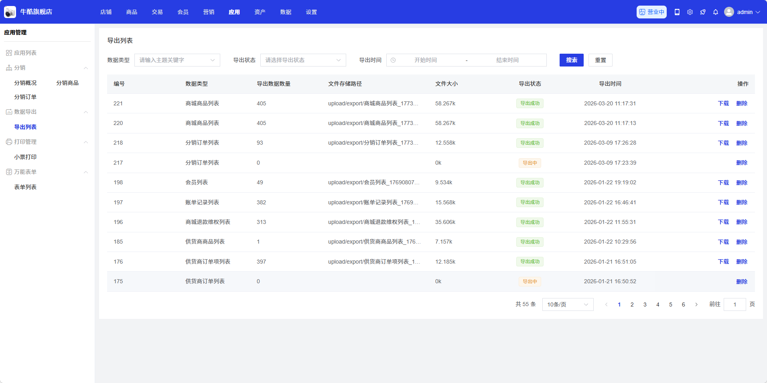Collapse the 分销 sidebar section
Image resolution: width=767 pixels, height=383 pixels.
pos(86,68)
